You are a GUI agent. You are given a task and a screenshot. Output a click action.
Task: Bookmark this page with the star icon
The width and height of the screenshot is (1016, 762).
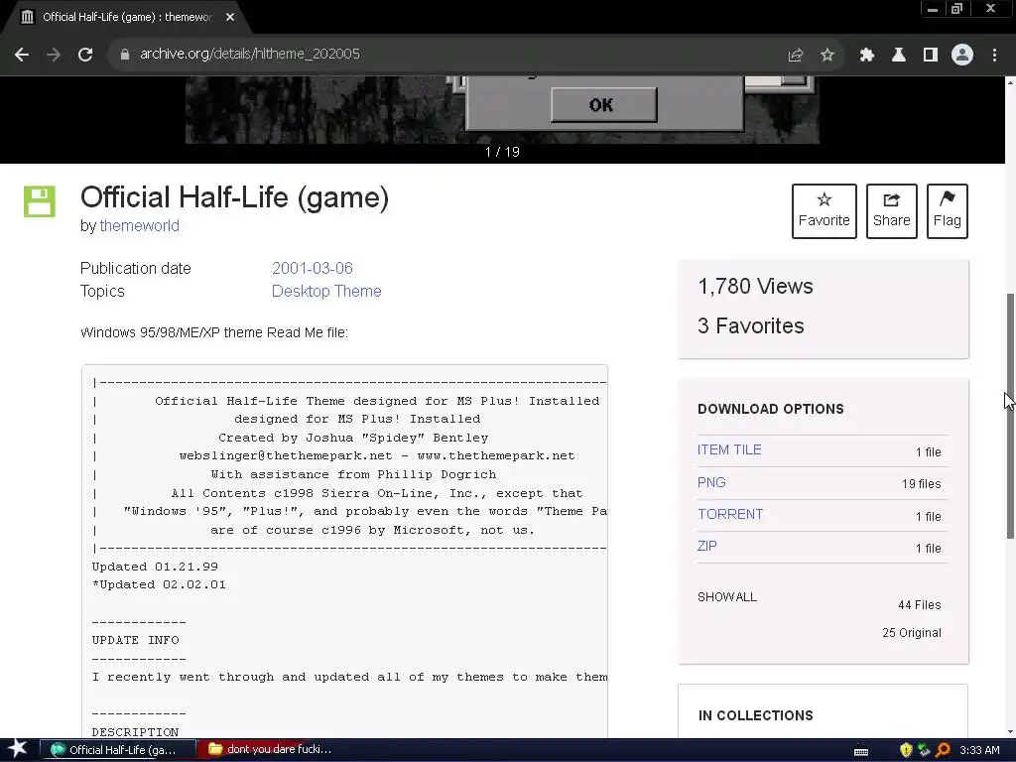[827, 56]
